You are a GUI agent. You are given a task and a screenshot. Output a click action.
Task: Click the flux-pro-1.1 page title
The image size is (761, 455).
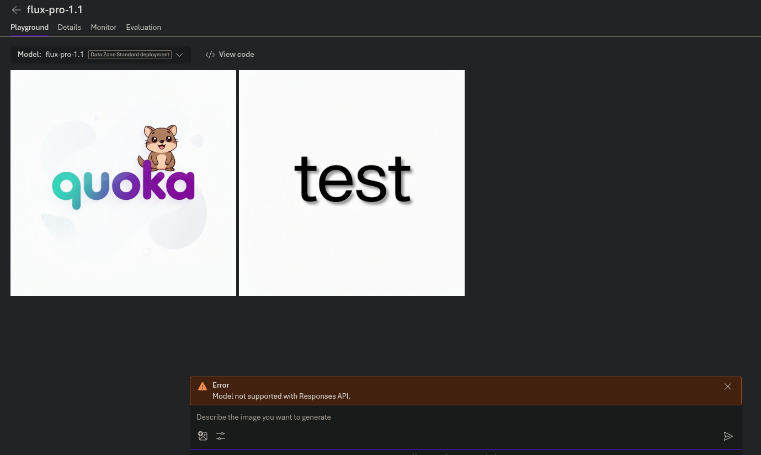coord(55,10)
